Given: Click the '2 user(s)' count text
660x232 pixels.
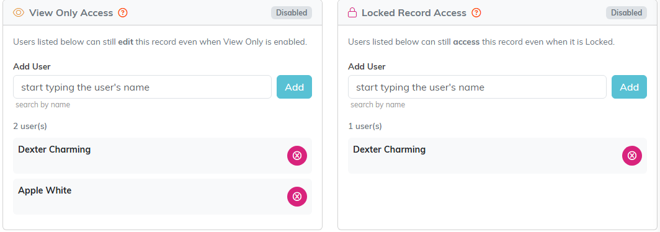Looking at the screenshot, I should tap(30, 127).
